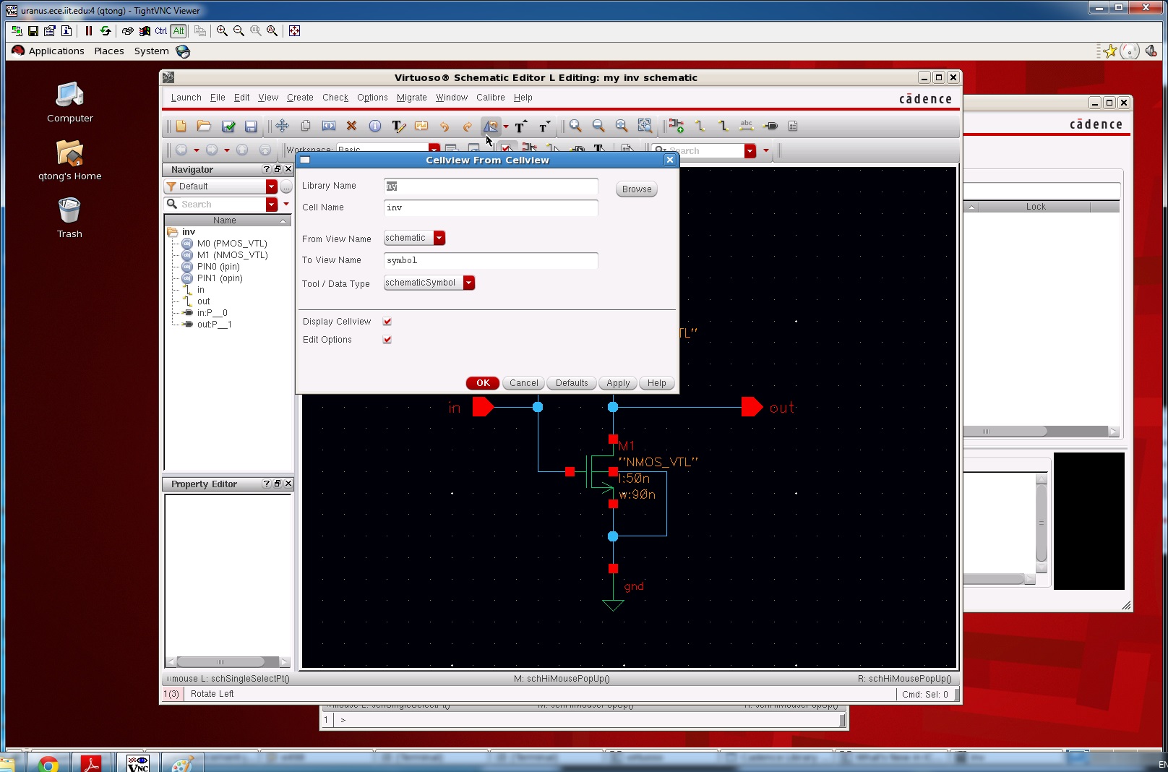Open the From View Name dropdown

tap(439, 238)
